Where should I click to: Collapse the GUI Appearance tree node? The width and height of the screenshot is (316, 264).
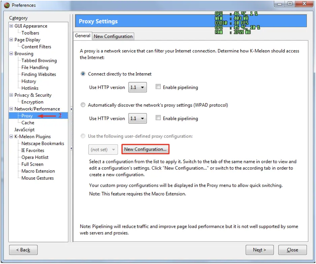pos(11,26)
